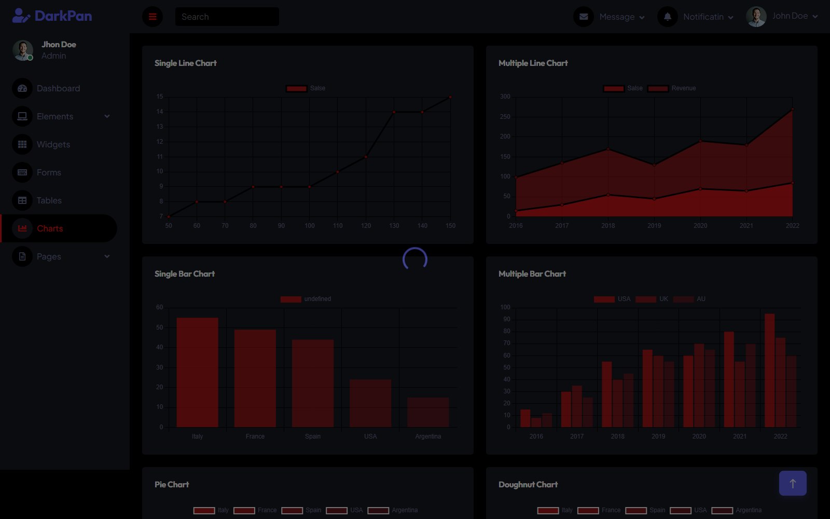The image size is (830, 519).
Task: Click the Italy bar in Single Bar Chart
Action: click(198, 372)
